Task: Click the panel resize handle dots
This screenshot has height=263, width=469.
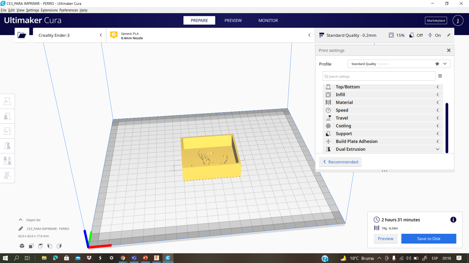Action: click(x=385, y=171)
